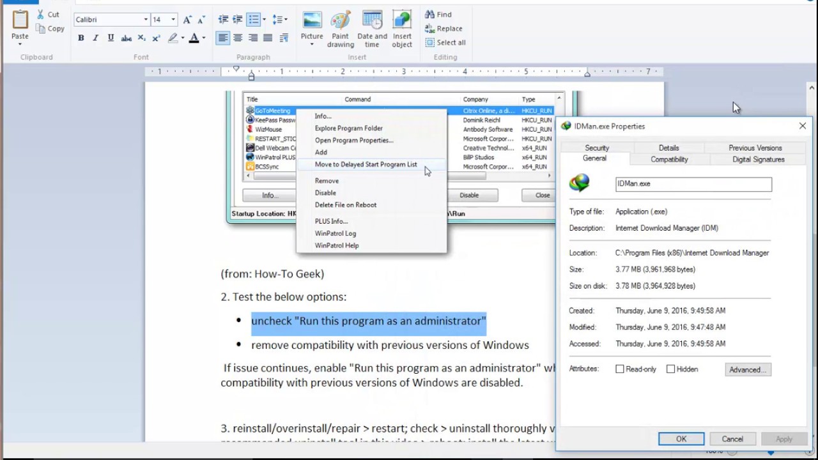Screen dimensions: 818x460
Task: Click the text highlight color pen
Action: 173,38
